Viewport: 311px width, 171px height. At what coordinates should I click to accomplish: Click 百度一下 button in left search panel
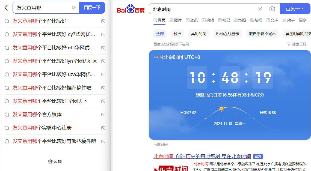pyautogui.click(x=92, y=8)
